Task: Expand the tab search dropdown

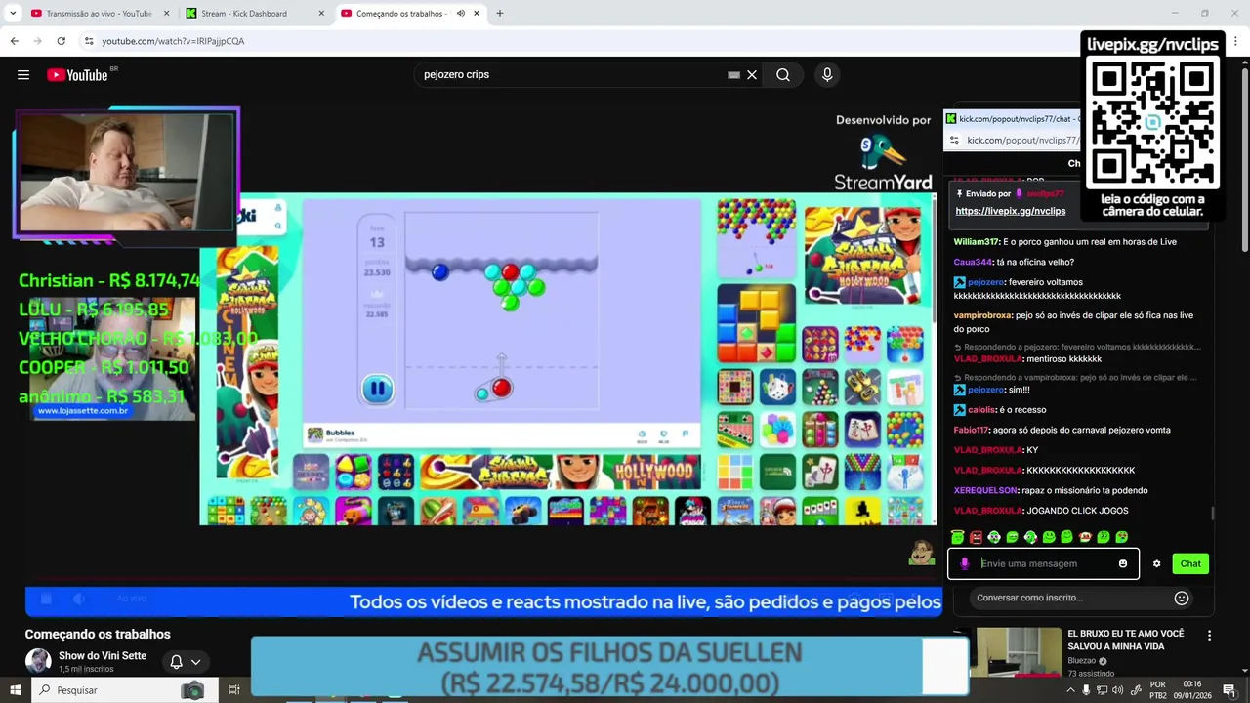Action: tap(13, 14)
